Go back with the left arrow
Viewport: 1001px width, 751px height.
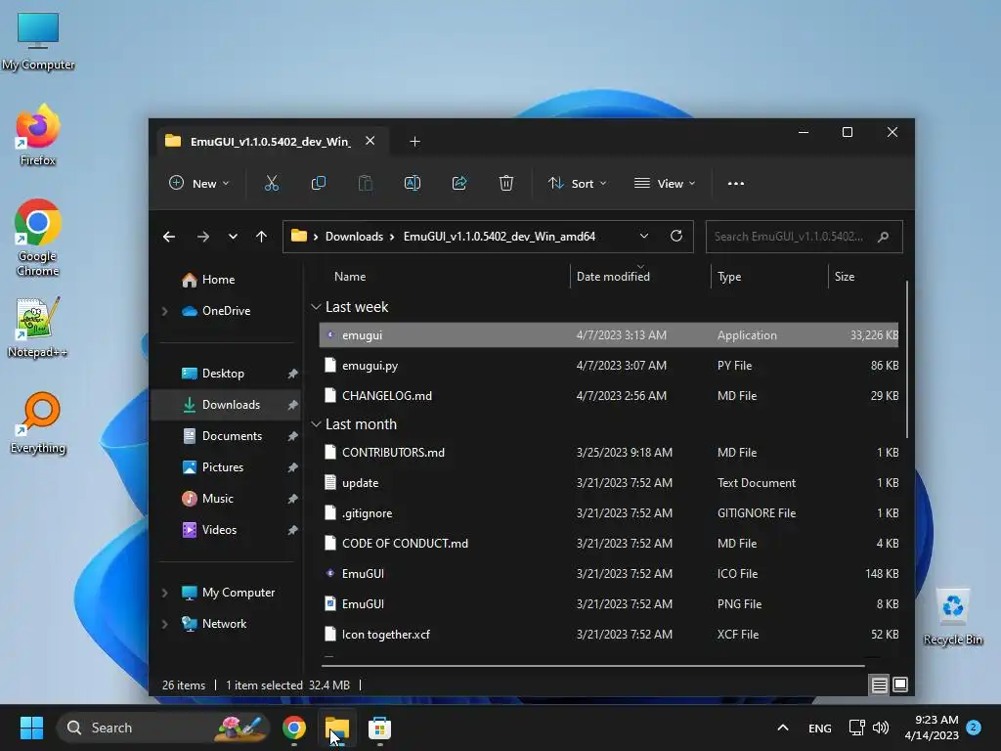(x=169, y=237)
